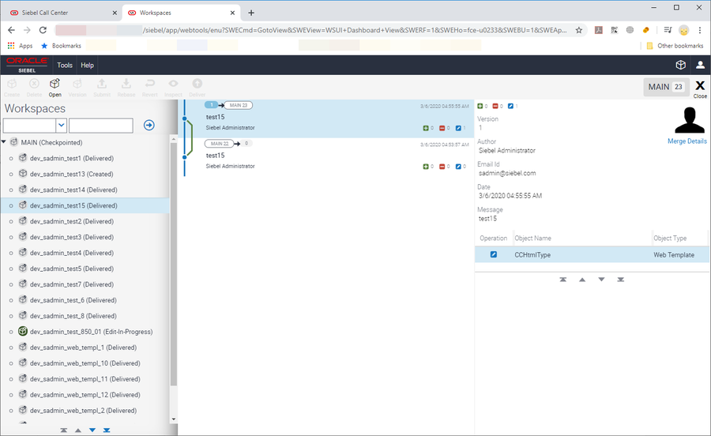The image size is (711, 436).
Task: Expand the dev_sadmin_web_templ_10 node circle
Action: (x=11, y=363)
